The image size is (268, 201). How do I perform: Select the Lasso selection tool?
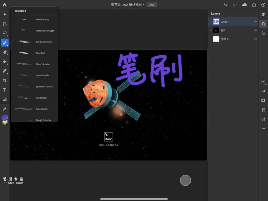pyautogui.click(x=5, y=33)
